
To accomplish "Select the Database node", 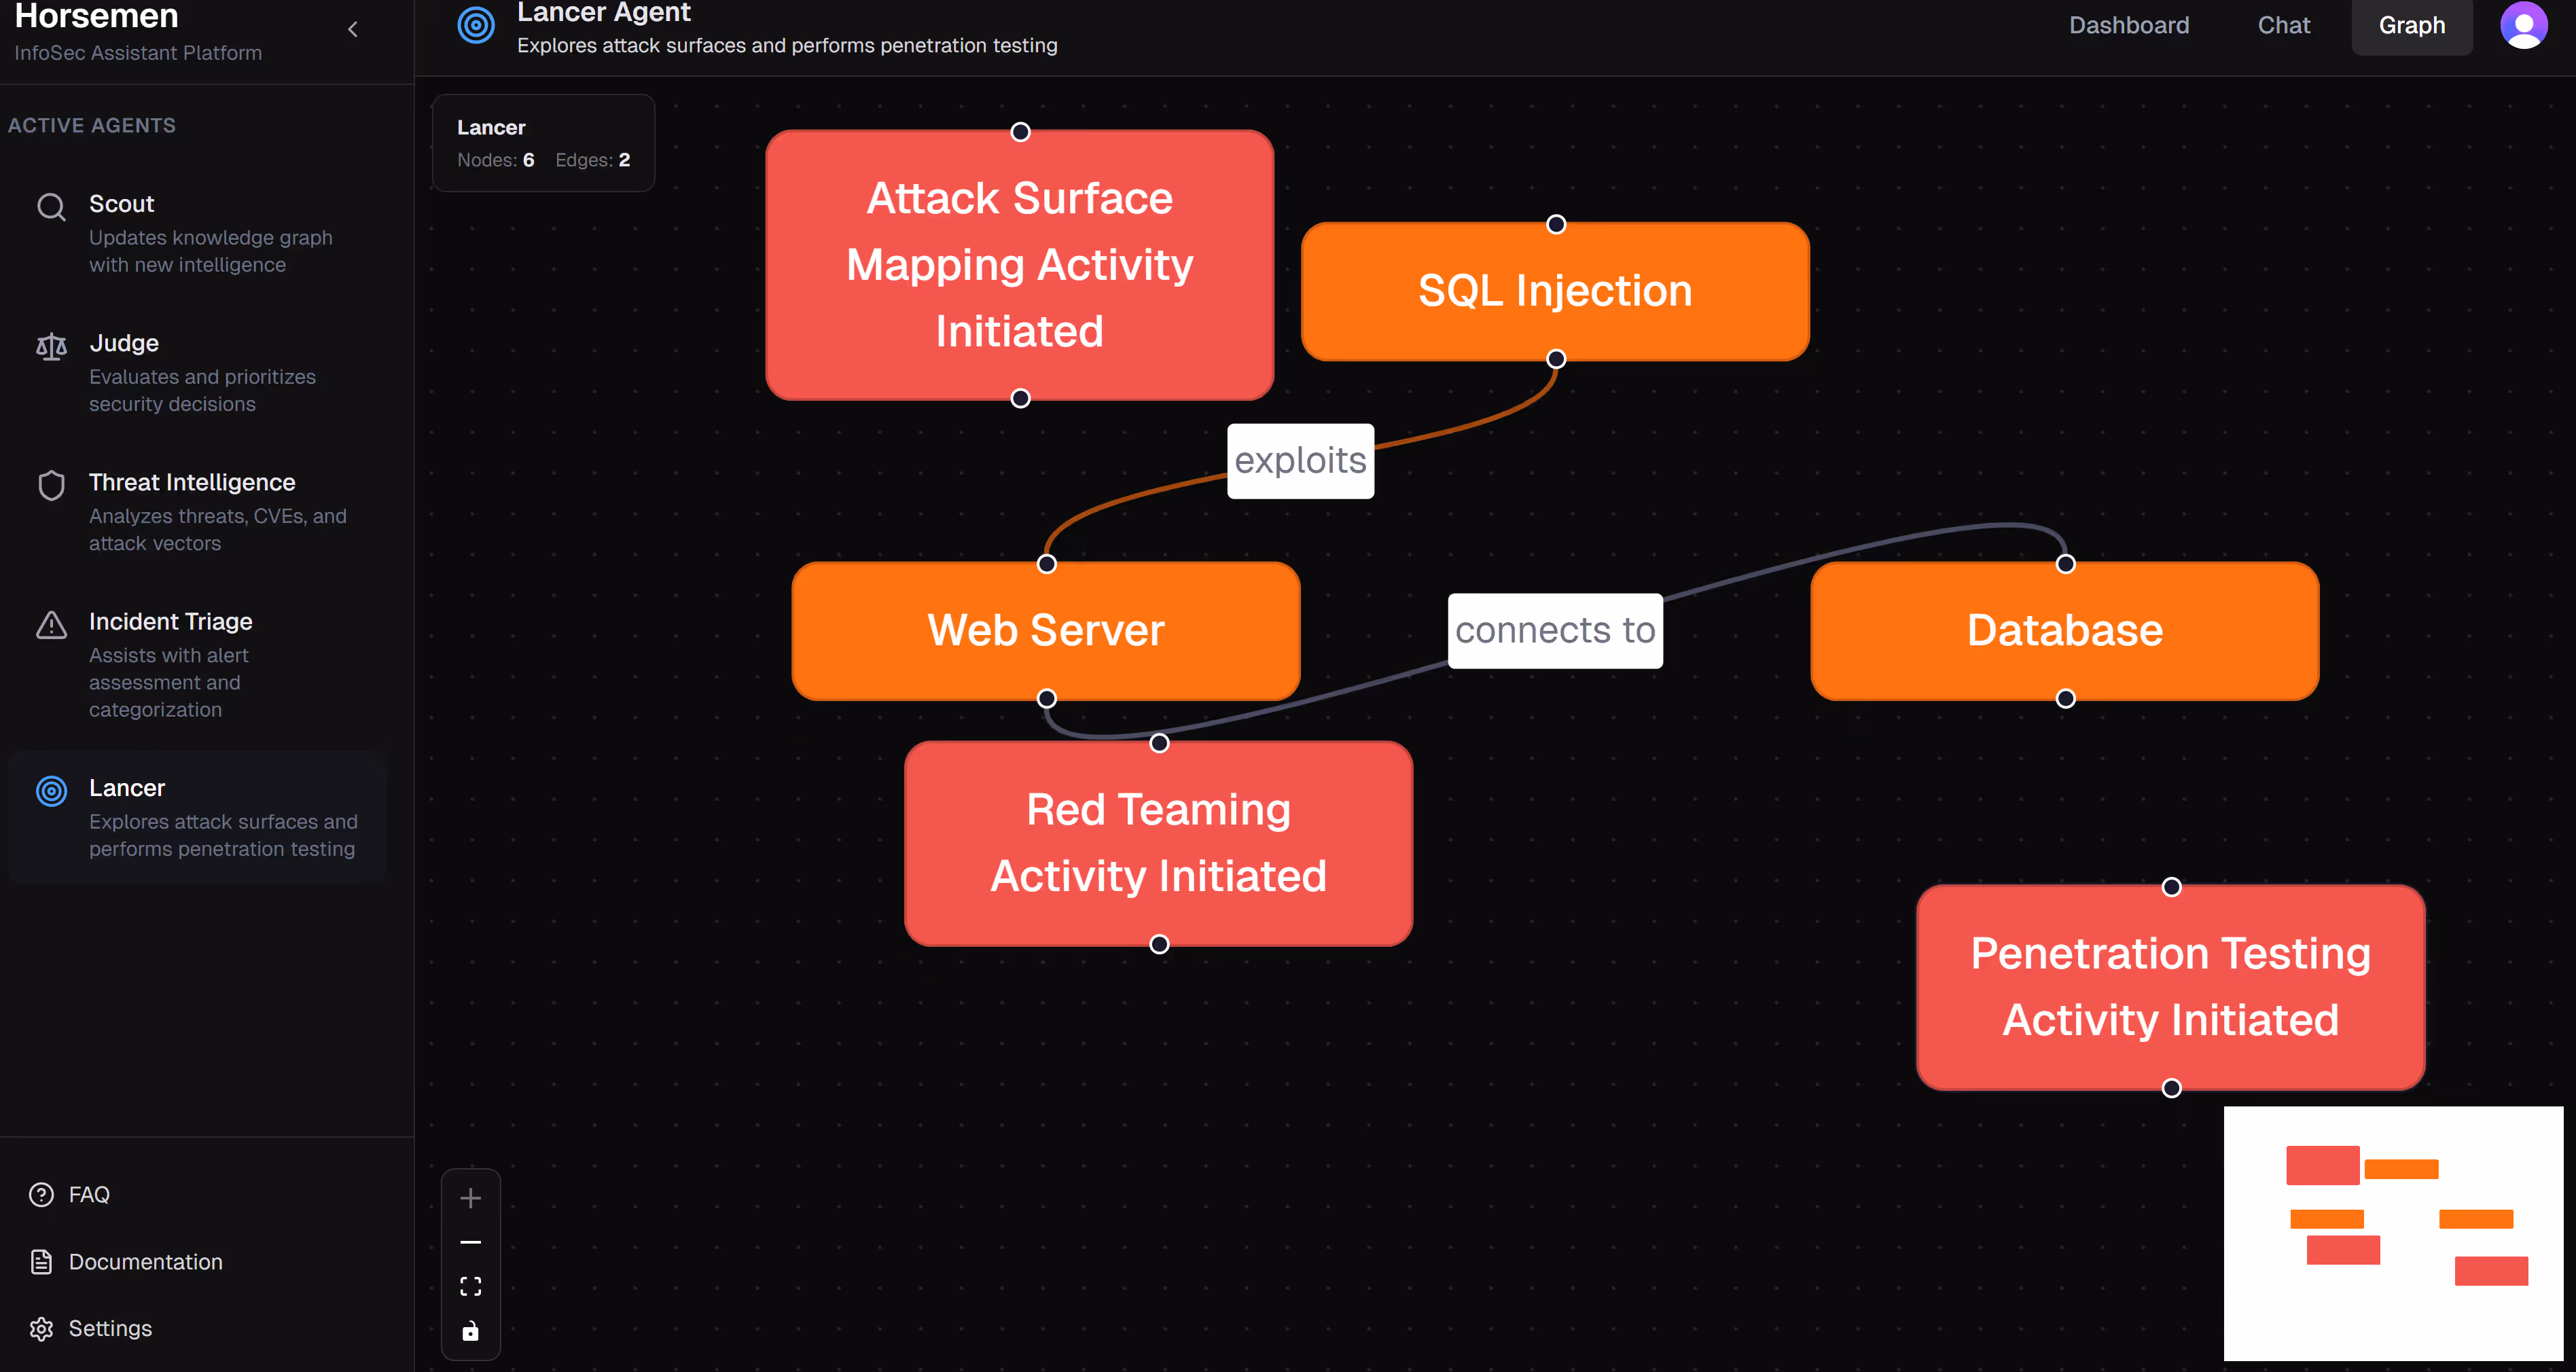I will click(x=2064, y=631).
